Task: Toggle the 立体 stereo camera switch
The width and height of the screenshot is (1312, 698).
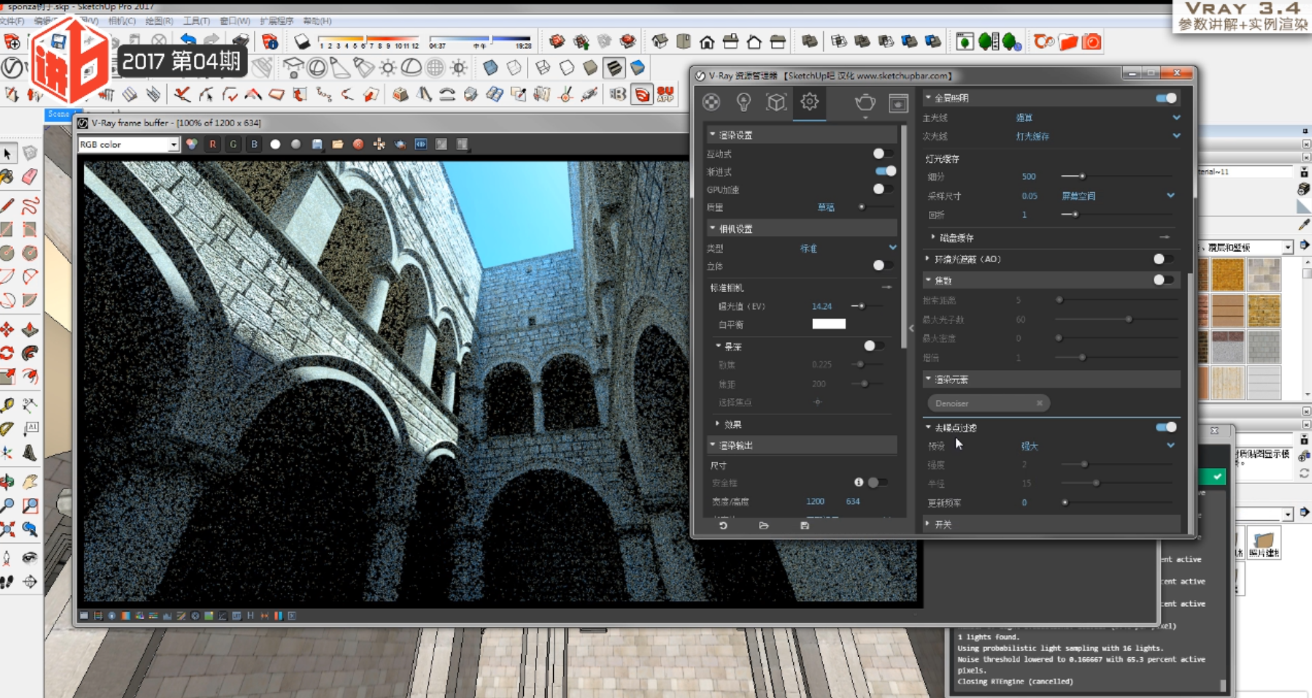Action: (x=882, y=266)
